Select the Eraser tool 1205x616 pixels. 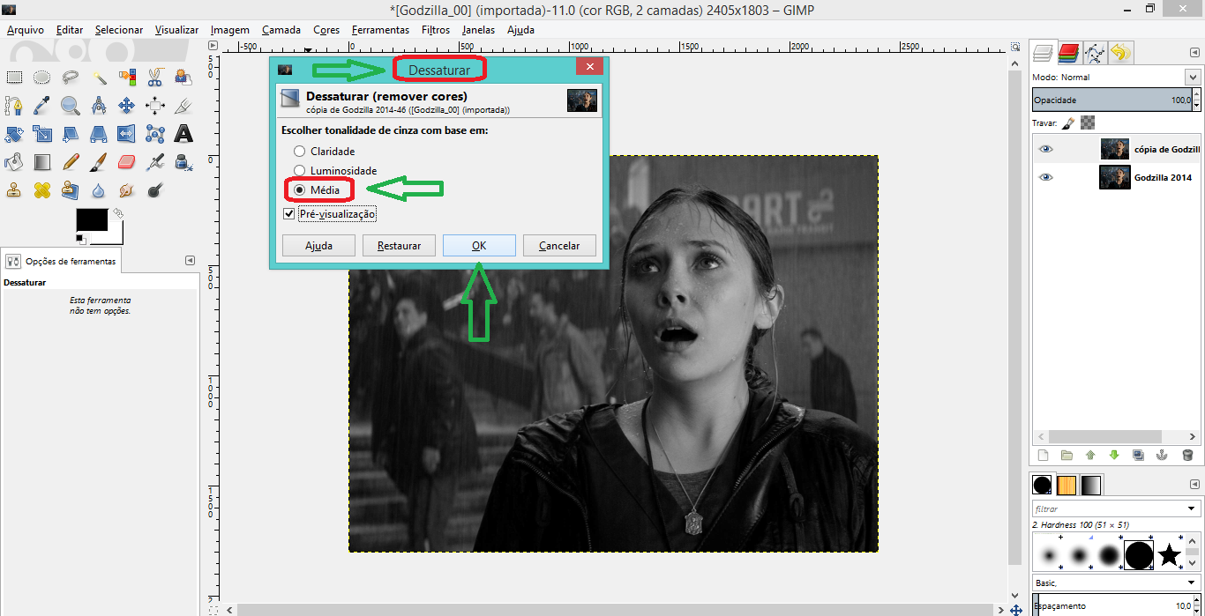[126, 162]
